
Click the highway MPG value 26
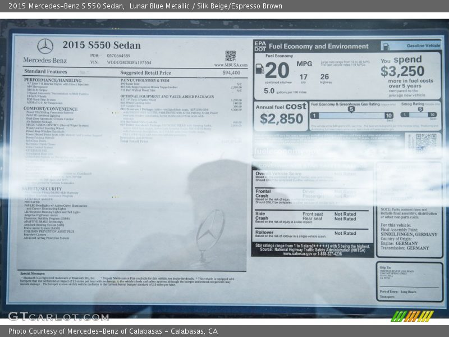click(x=324, y=76)
